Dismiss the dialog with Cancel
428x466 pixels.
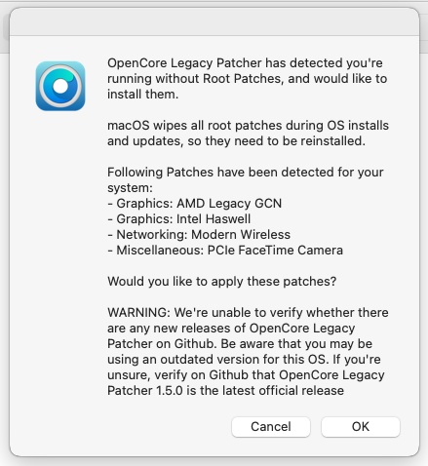(x=271, y=427)
